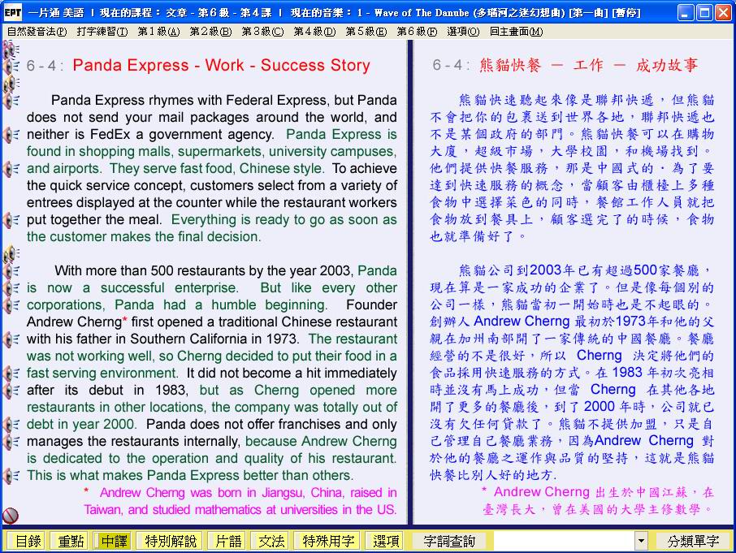Open the 第6級(F) level menu
This screenshot has width=736, height=553.
416,31
